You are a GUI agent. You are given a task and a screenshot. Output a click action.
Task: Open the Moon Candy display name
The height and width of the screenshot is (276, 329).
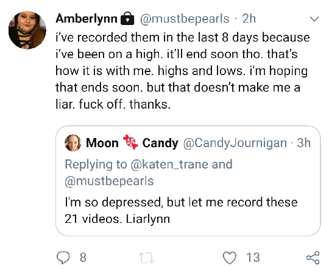click(132, 143)
